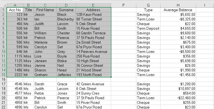214x109 pixels.
Task: Click the "12B Kauri Road" address cell
Action: [x=93, y=14]
